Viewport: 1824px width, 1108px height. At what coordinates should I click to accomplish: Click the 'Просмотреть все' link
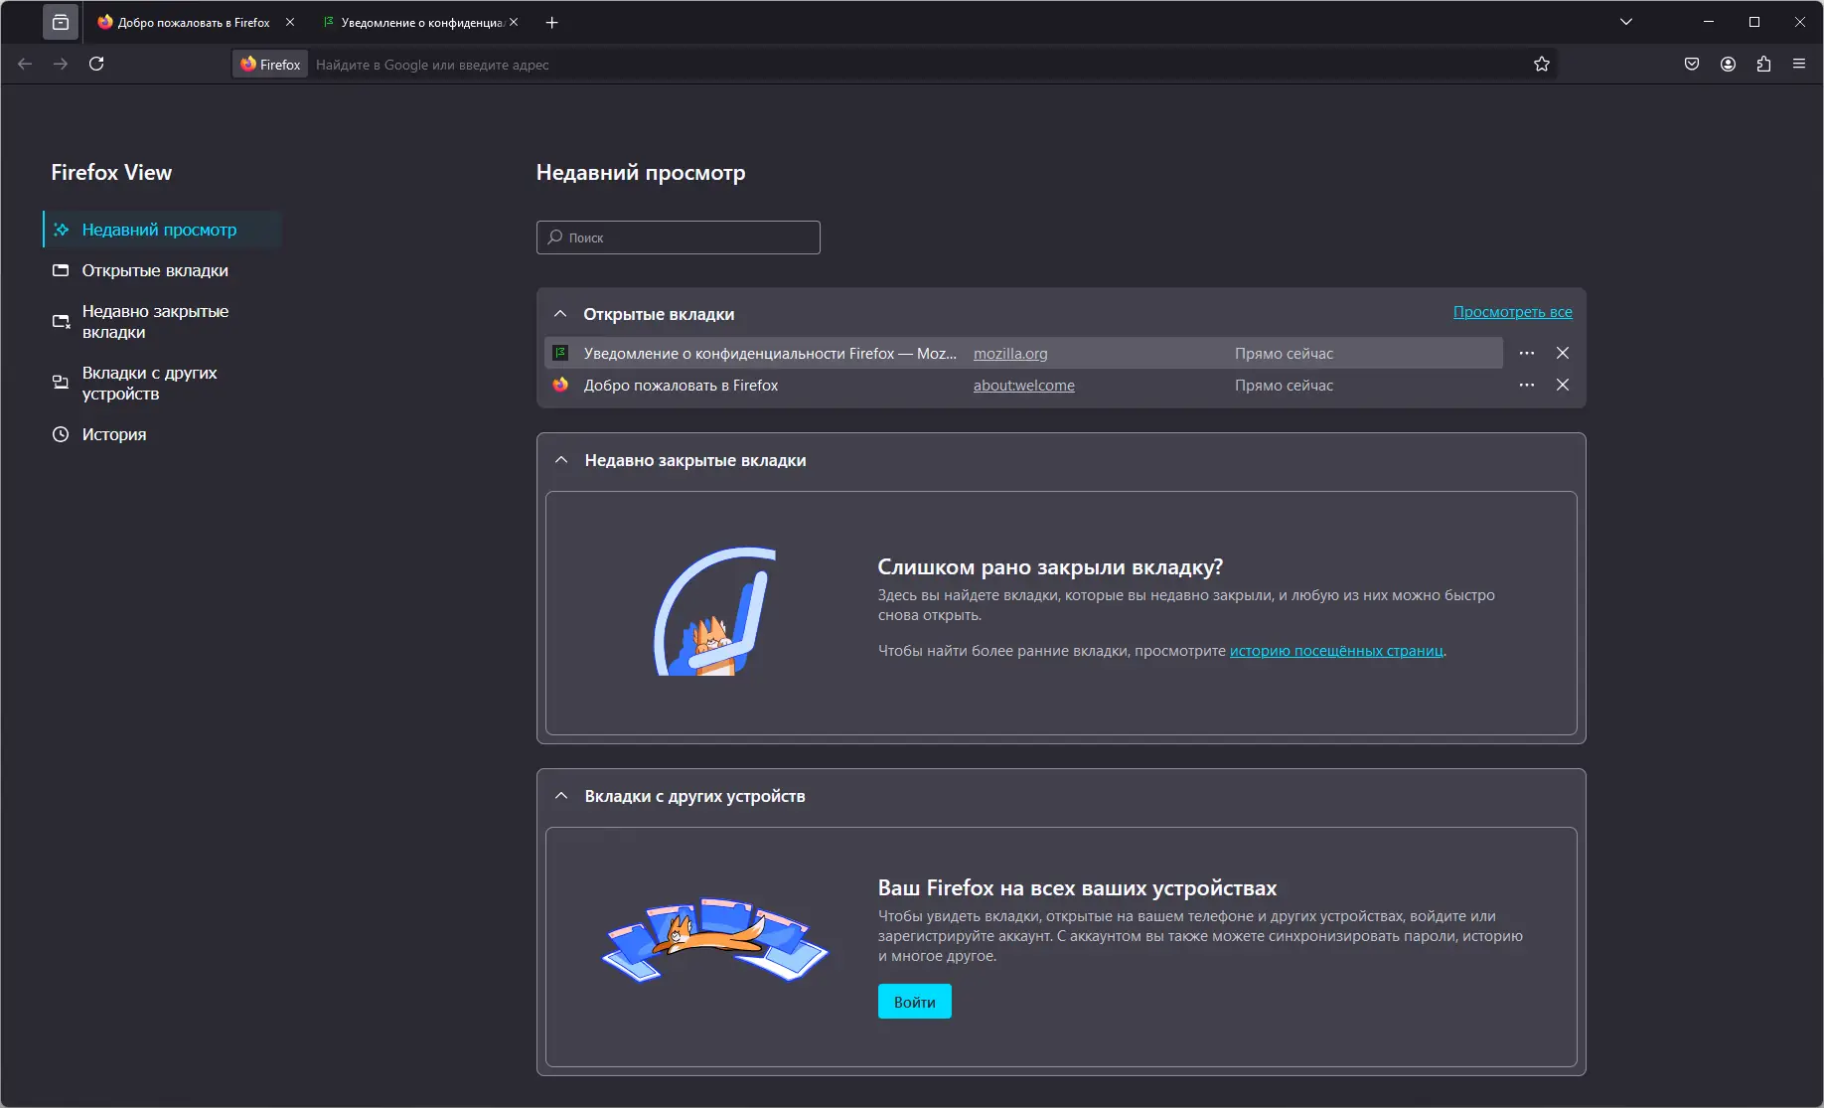pos(1513,312)
